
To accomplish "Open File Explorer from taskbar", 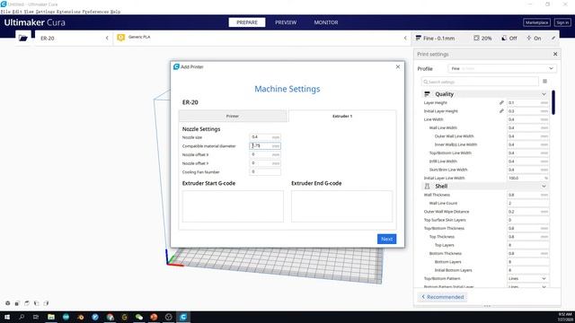I will tap(51, 317).
